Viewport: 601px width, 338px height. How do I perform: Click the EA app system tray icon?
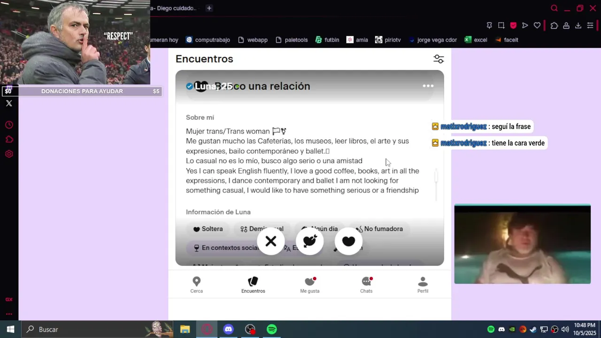pyautogui.click(x=523, y=330)
